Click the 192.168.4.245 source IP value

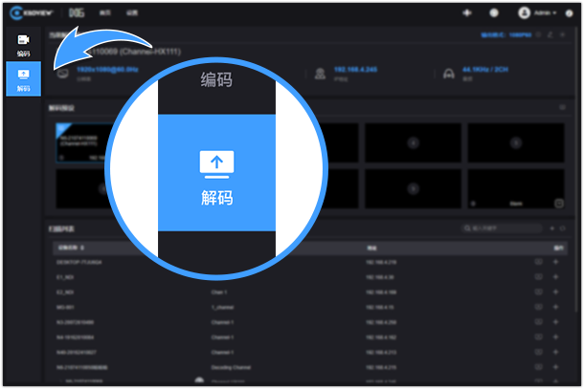356,70
